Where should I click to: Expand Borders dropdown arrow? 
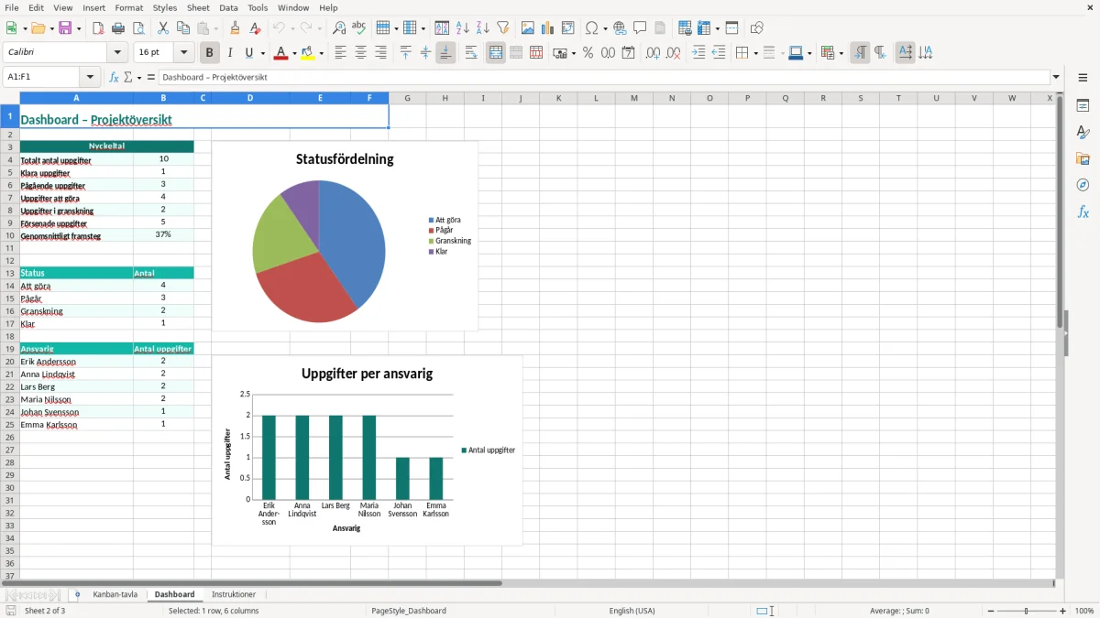754,53
